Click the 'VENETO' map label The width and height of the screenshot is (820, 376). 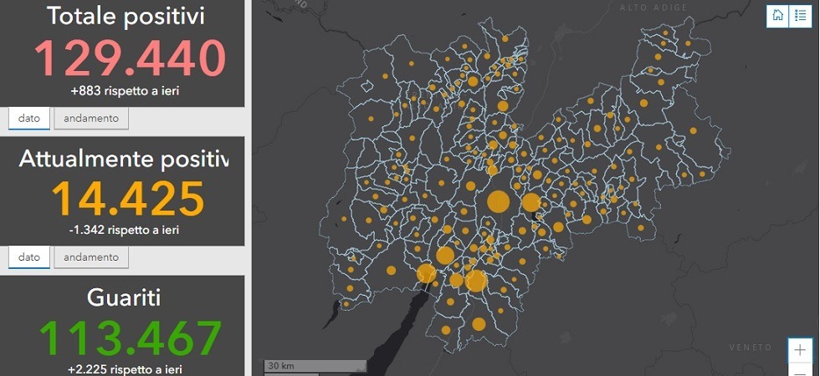(x=751, y=348)
